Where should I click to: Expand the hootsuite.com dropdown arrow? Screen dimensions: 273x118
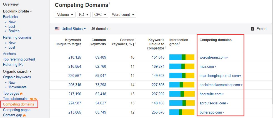coord(223,94)
